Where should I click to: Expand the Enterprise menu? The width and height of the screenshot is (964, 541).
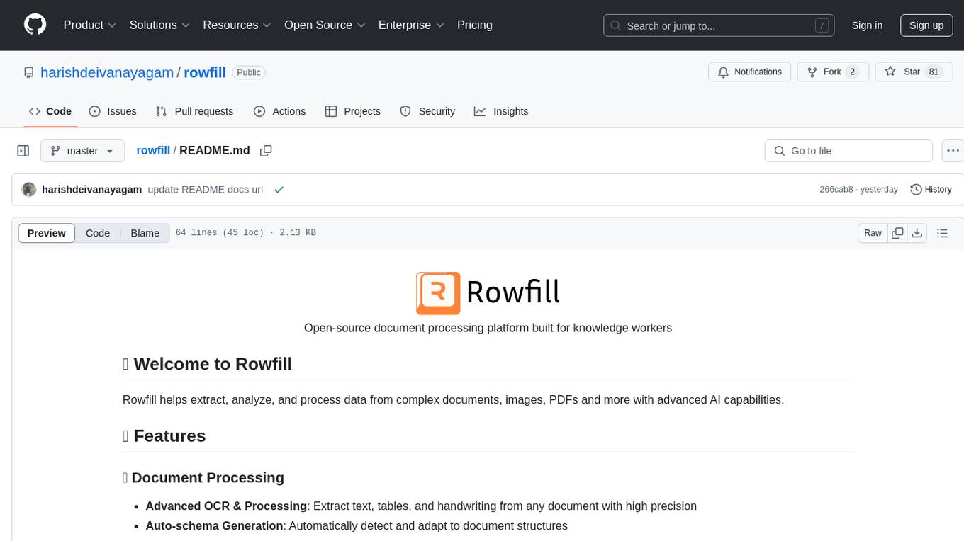[x=411, y=25]
